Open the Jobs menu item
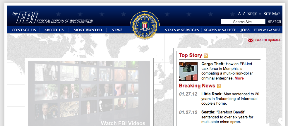The height and width of the screenshot is (126, 288). pyautogui.click(x=245, y=30)
